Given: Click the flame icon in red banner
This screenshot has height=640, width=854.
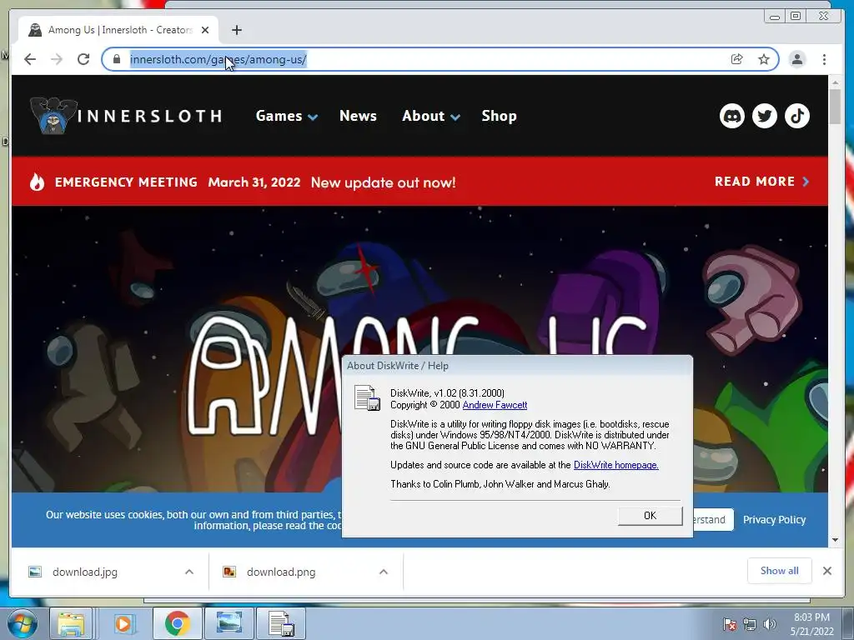Looking at the screenshot, I should coord(37,182).
